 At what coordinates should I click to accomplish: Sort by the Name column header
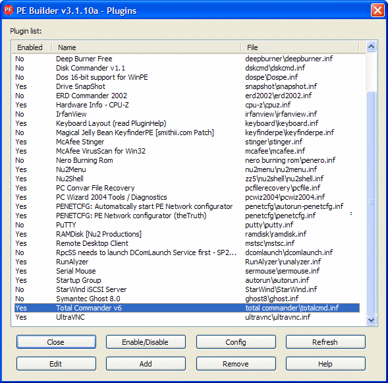point(146,47)
